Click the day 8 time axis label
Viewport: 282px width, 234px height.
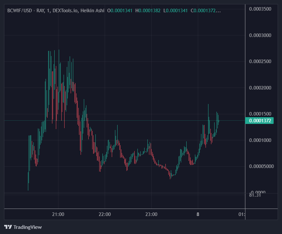[x=198, y=214]
